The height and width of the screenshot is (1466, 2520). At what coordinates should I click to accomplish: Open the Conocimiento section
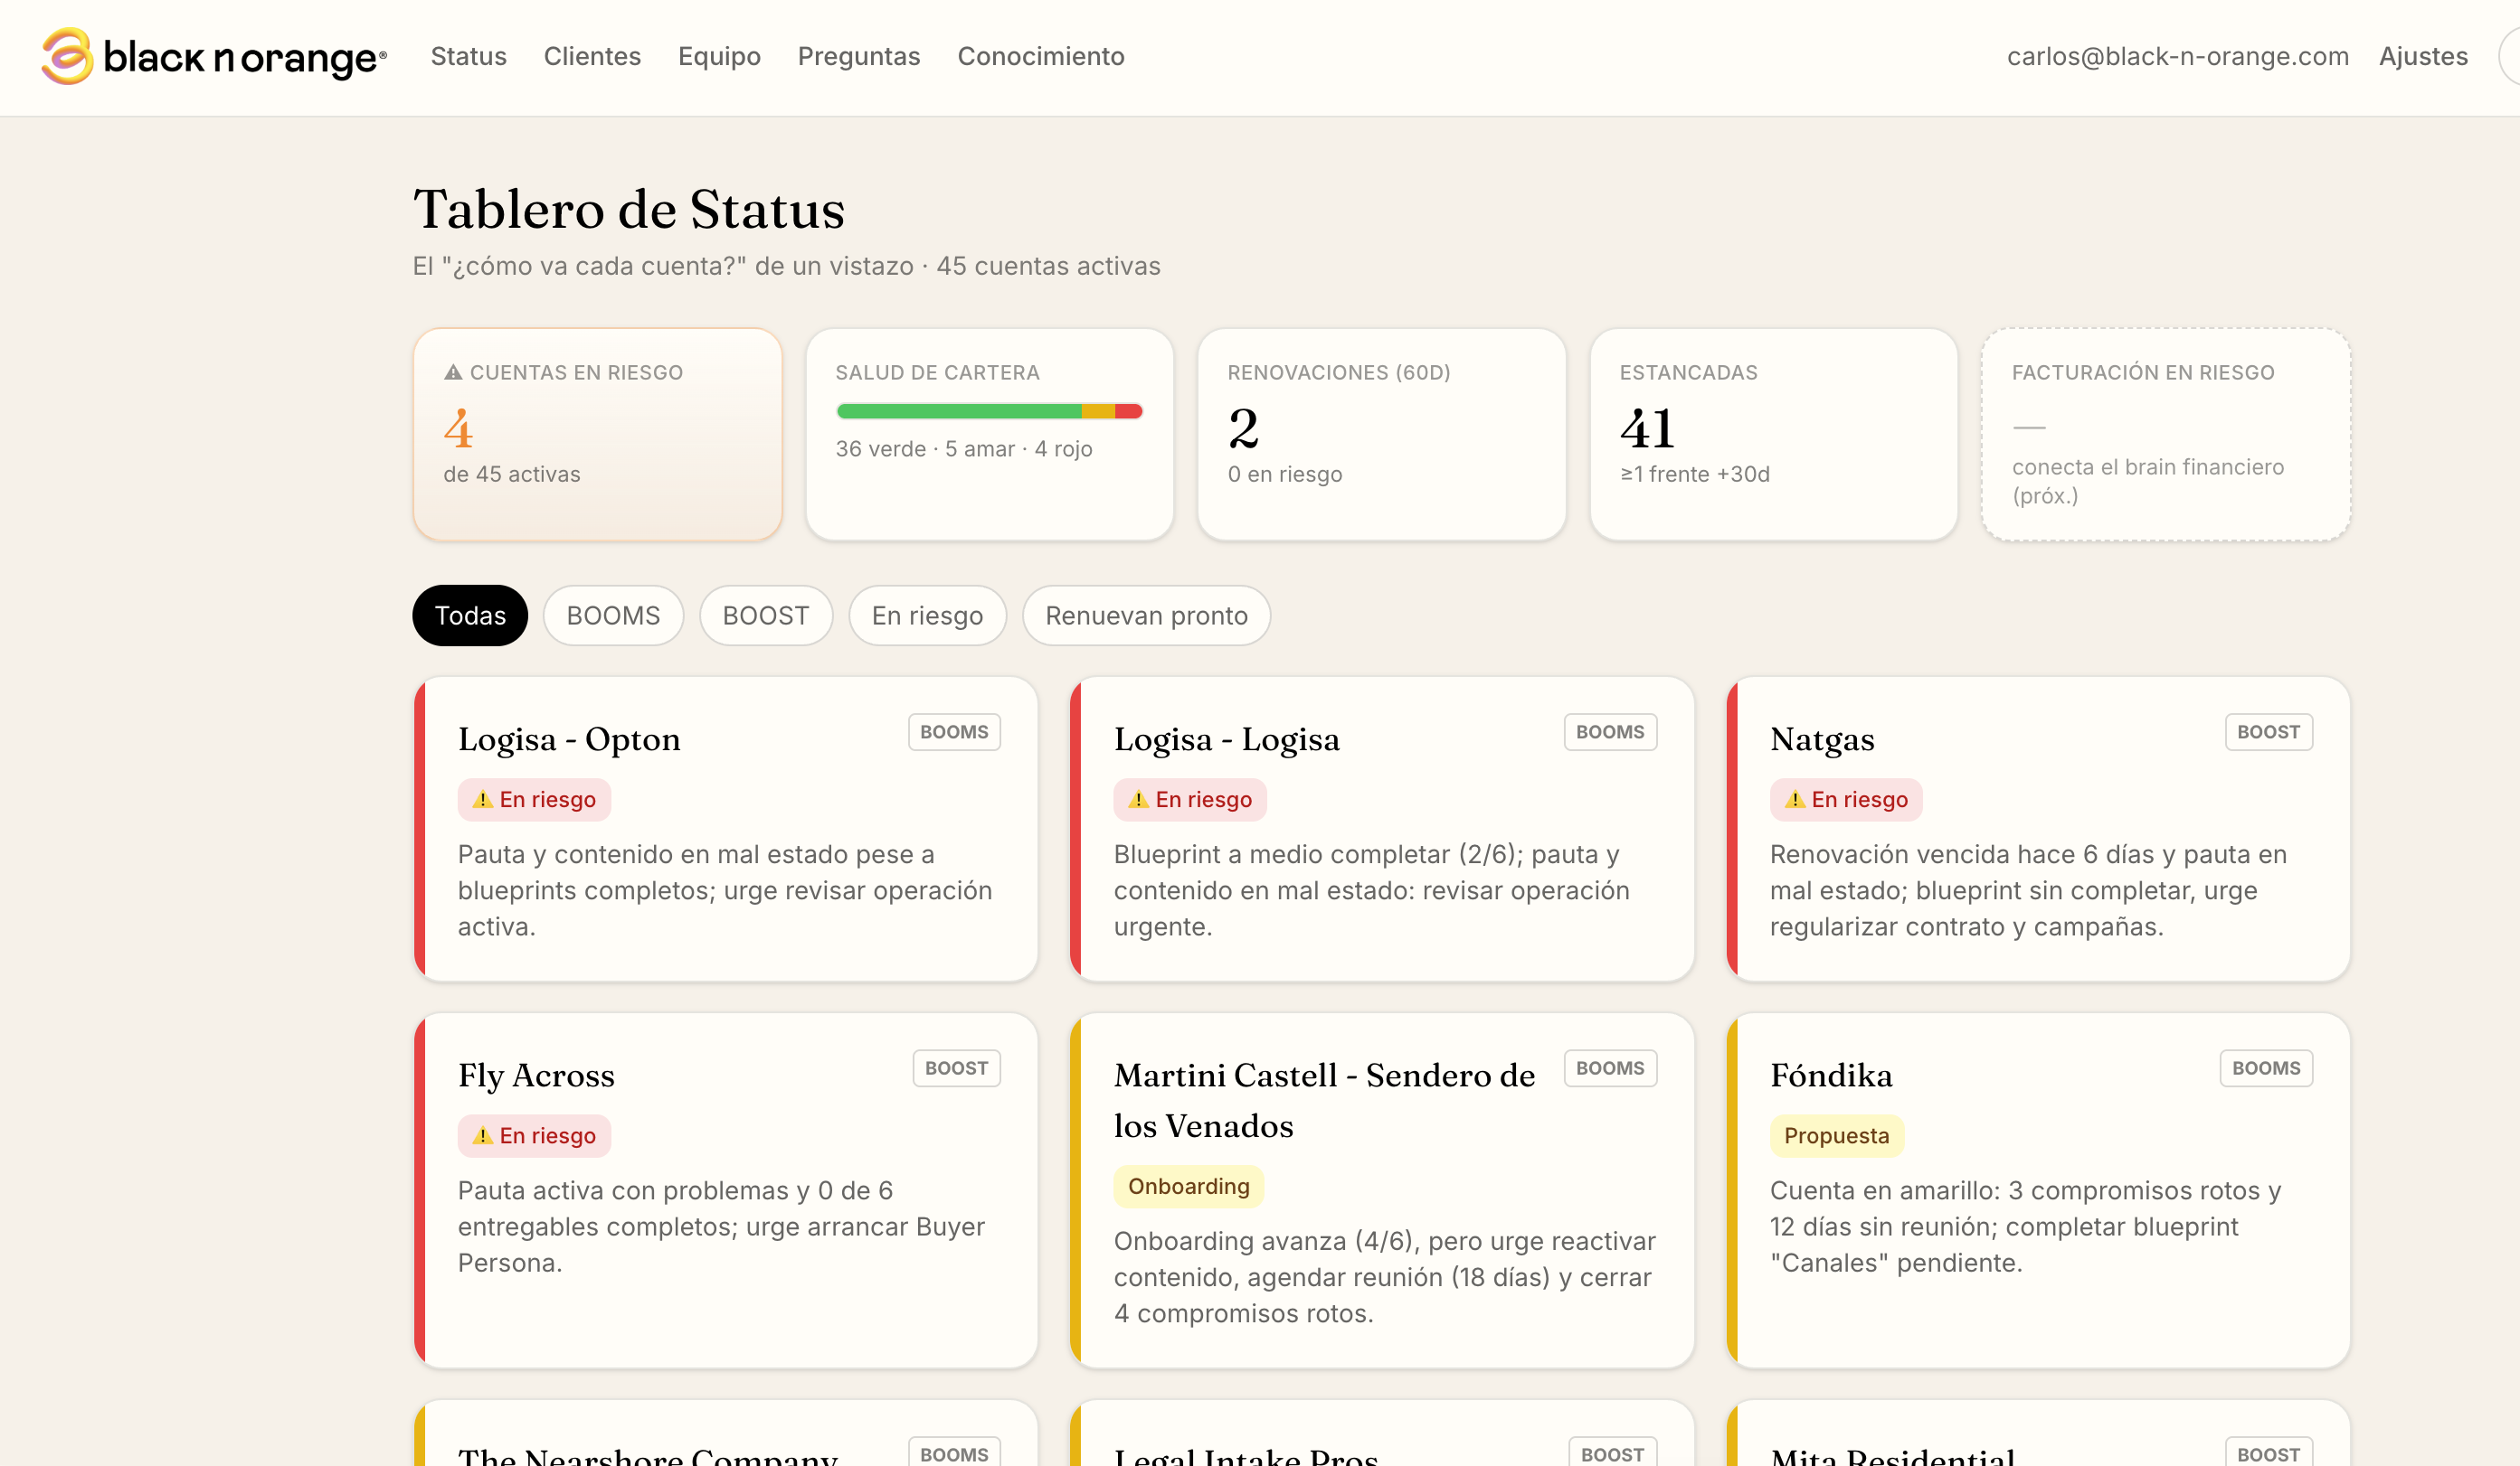[x=1041, y=57]
